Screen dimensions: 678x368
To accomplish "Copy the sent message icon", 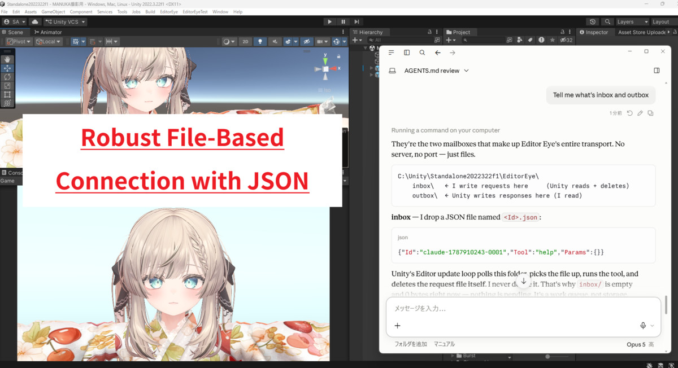I will pyautogui.click(x=650, y=113).
